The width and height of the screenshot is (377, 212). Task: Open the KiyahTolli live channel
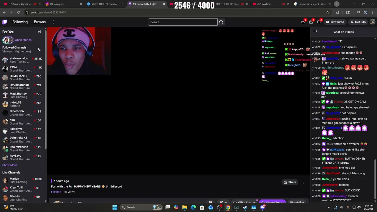pos(23,189)
